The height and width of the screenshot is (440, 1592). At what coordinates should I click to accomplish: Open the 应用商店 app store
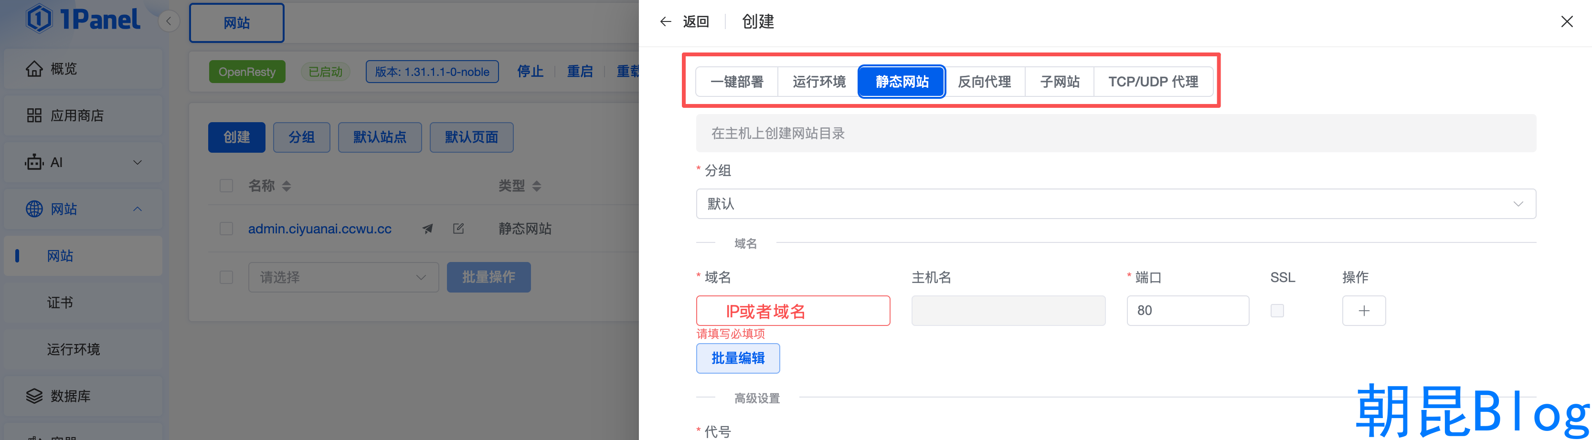(83, 115)
